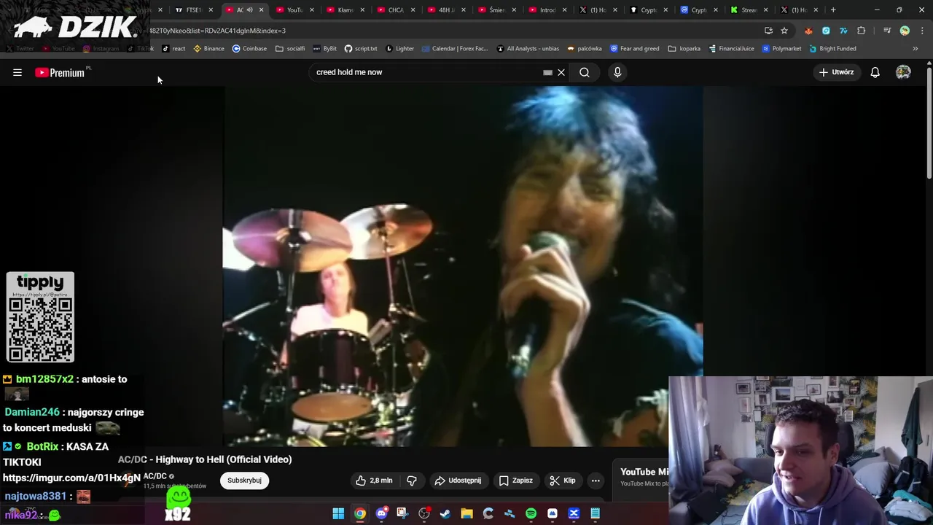933x525 pixels.
Task: Expand the socialfi bookmarks folder
Action: [290, 49]
